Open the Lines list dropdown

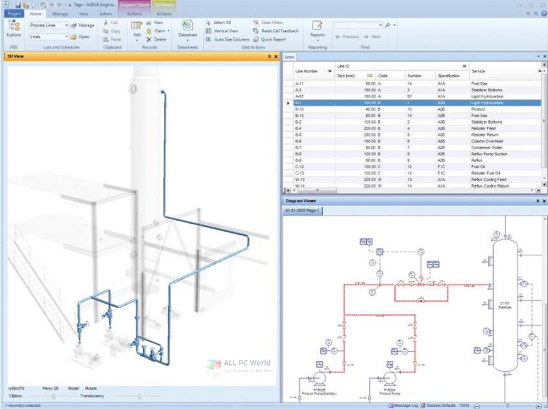66,37
